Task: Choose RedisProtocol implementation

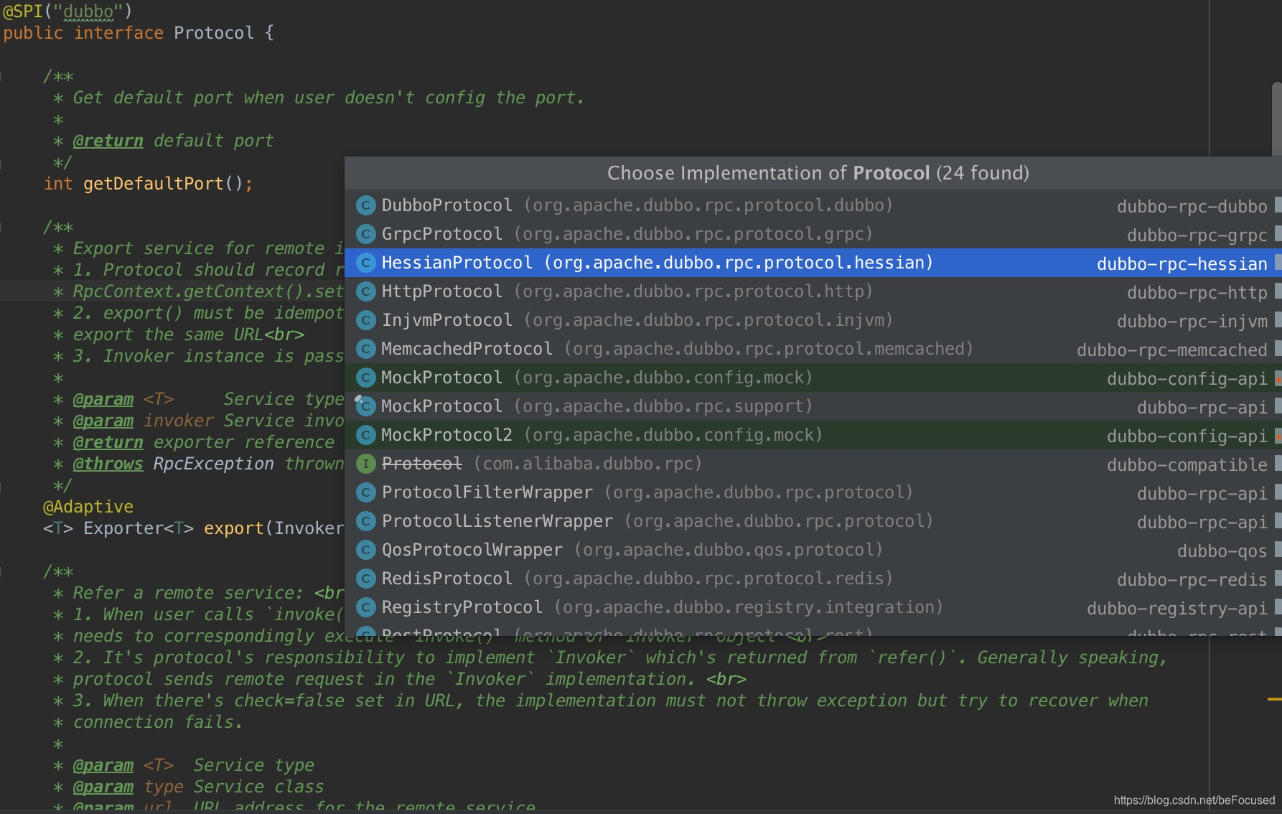Action: pyautogui.click(x=813, y=579)
